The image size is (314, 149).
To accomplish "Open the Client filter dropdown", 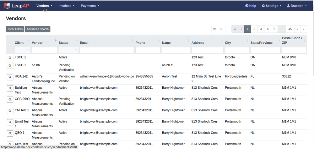I will (x=22, y=50).
